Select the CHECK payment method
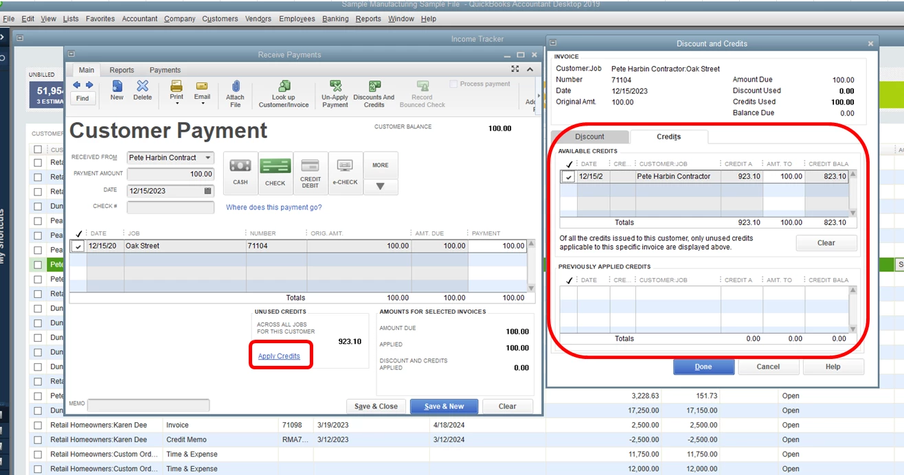The height and width of the screenshot is (475, 904). point(275,172)
